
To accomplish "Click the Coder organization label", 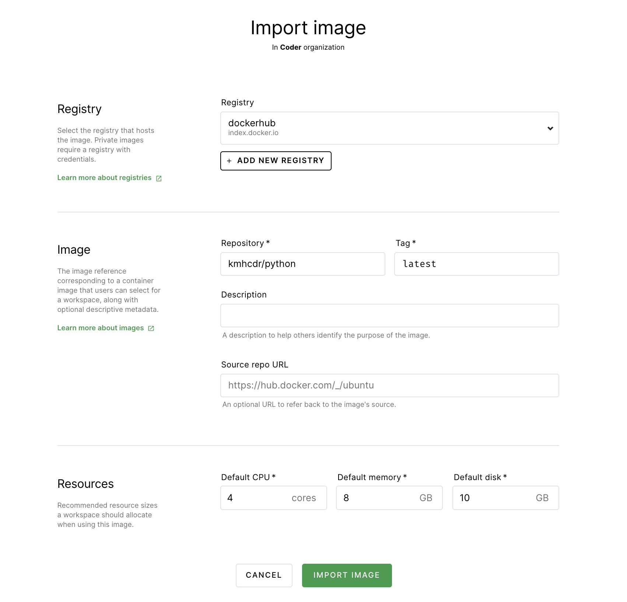I will 308,47.
